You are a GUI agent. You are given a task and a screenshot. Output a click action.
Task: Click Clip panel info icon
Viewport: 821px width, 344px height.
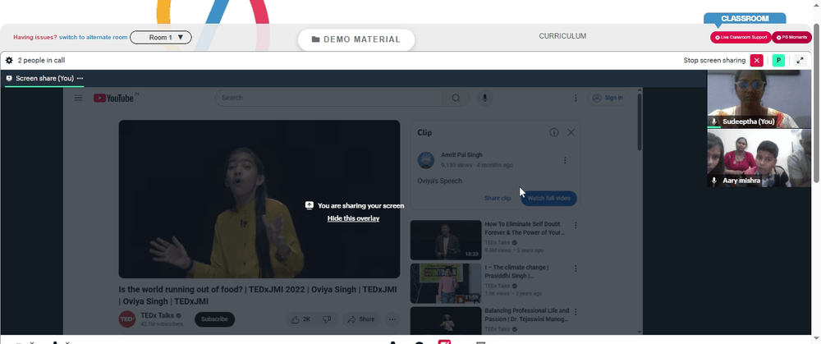(x=554, y=132)
